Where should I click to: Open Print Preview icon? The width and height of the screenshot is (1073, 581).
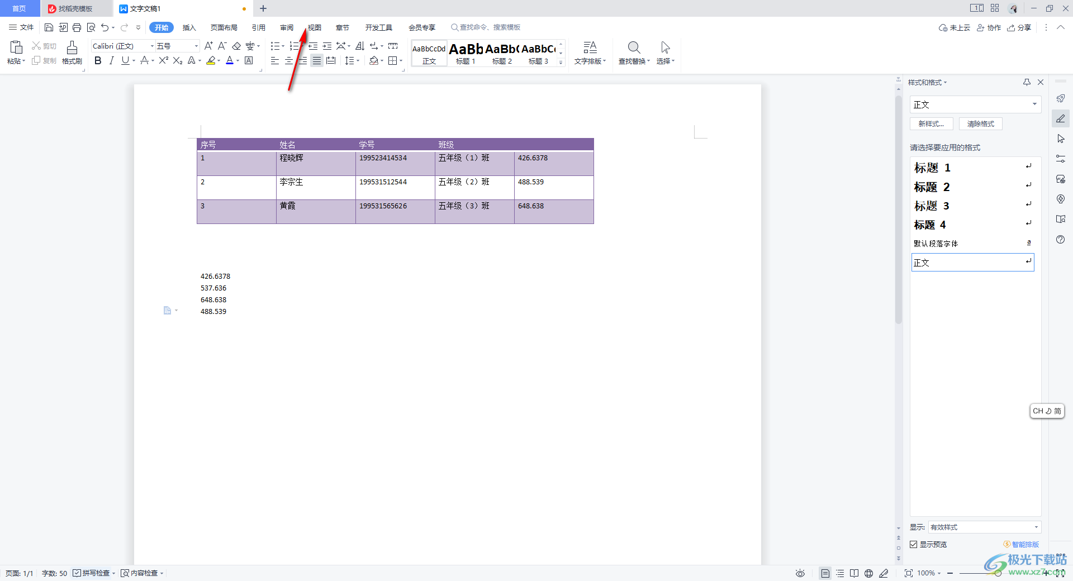click(x=91, y=27)
